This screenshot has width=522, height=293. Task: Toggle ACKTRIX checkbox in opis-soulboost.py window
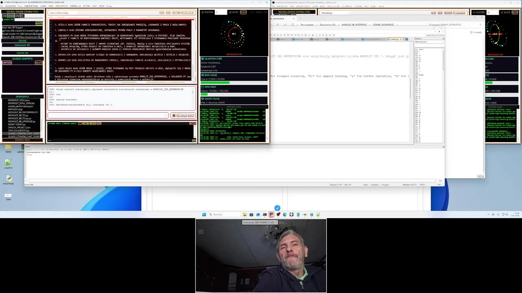(202, 12)
